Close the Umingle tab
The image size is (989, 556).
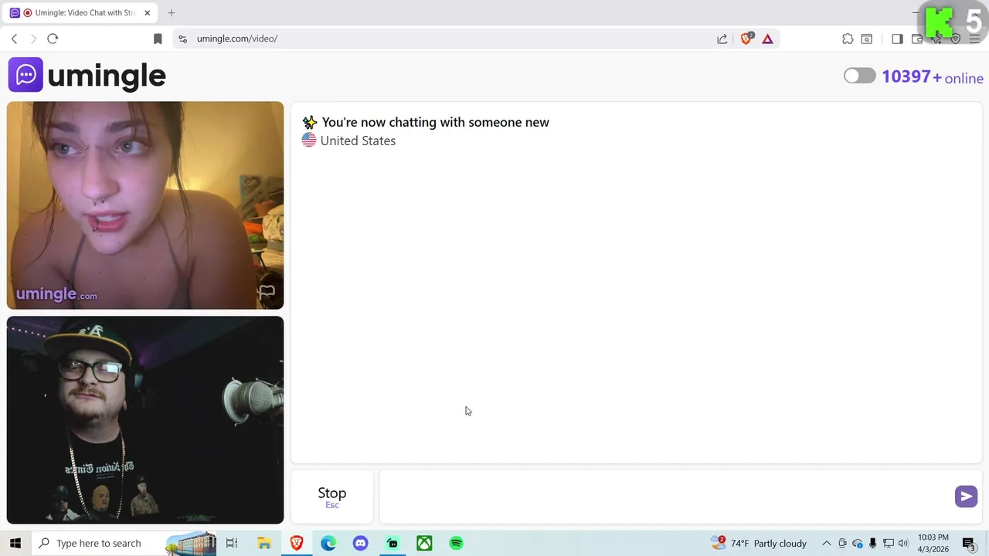point(147,12)
